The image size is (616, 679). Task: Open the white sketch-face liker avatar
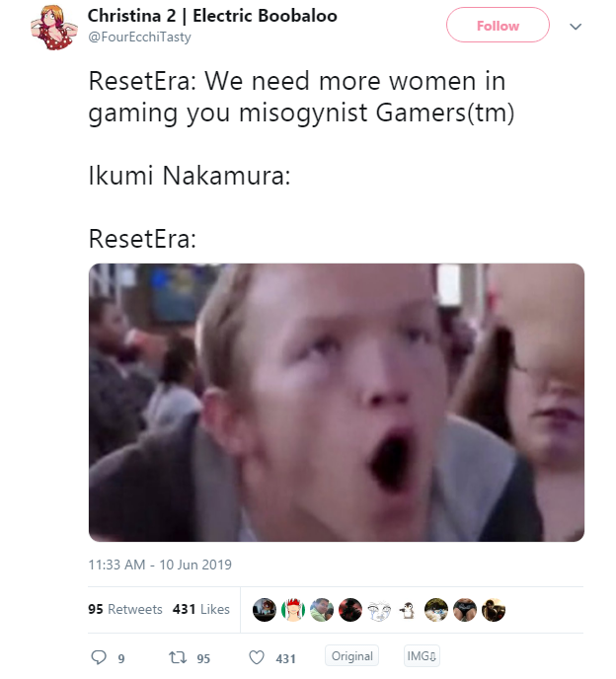(379, 610)
